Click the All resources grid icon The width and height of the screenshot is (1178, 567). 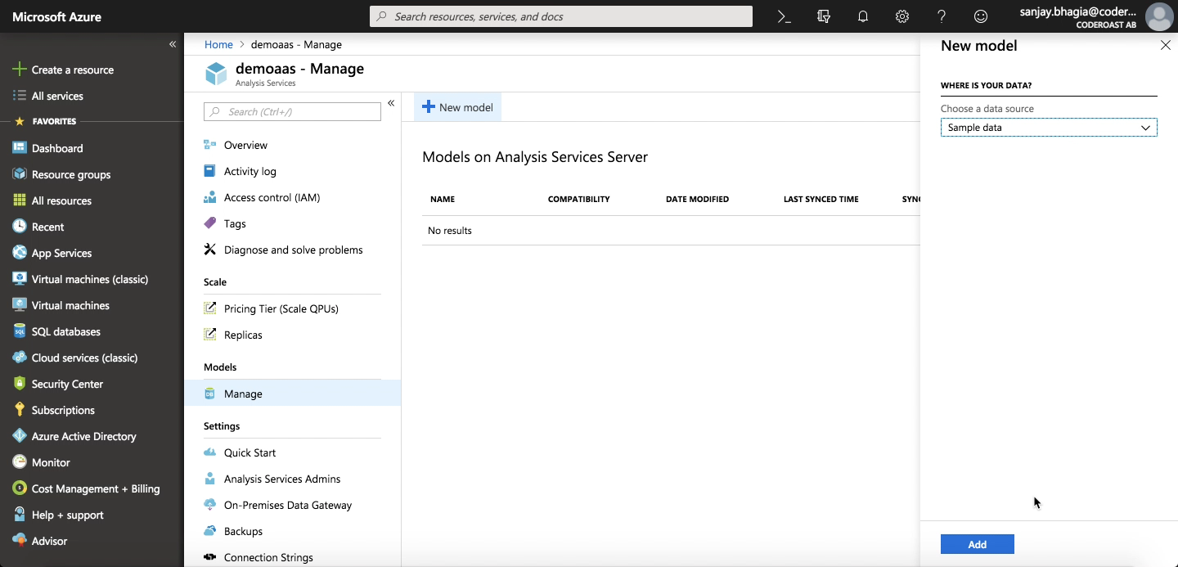point(20,200)
